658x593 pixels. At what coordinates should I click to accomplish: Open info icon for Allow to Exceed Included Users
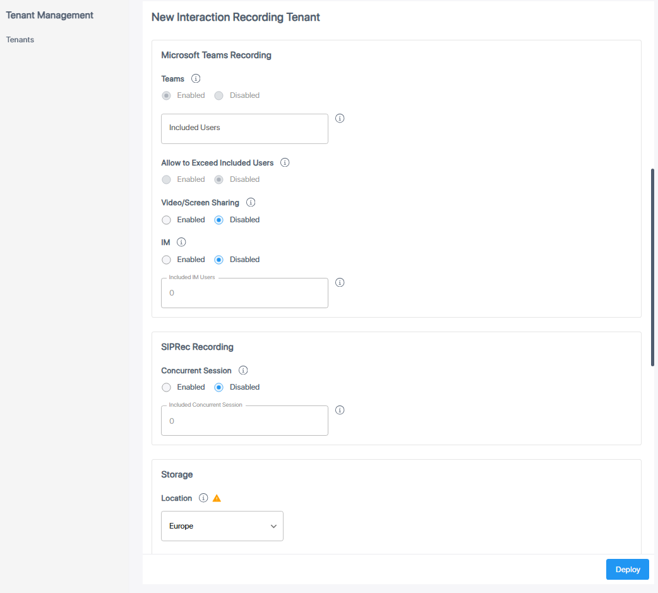(x=285, y=163)
